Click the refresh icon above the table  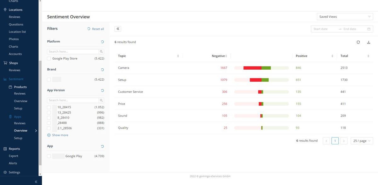358,42
